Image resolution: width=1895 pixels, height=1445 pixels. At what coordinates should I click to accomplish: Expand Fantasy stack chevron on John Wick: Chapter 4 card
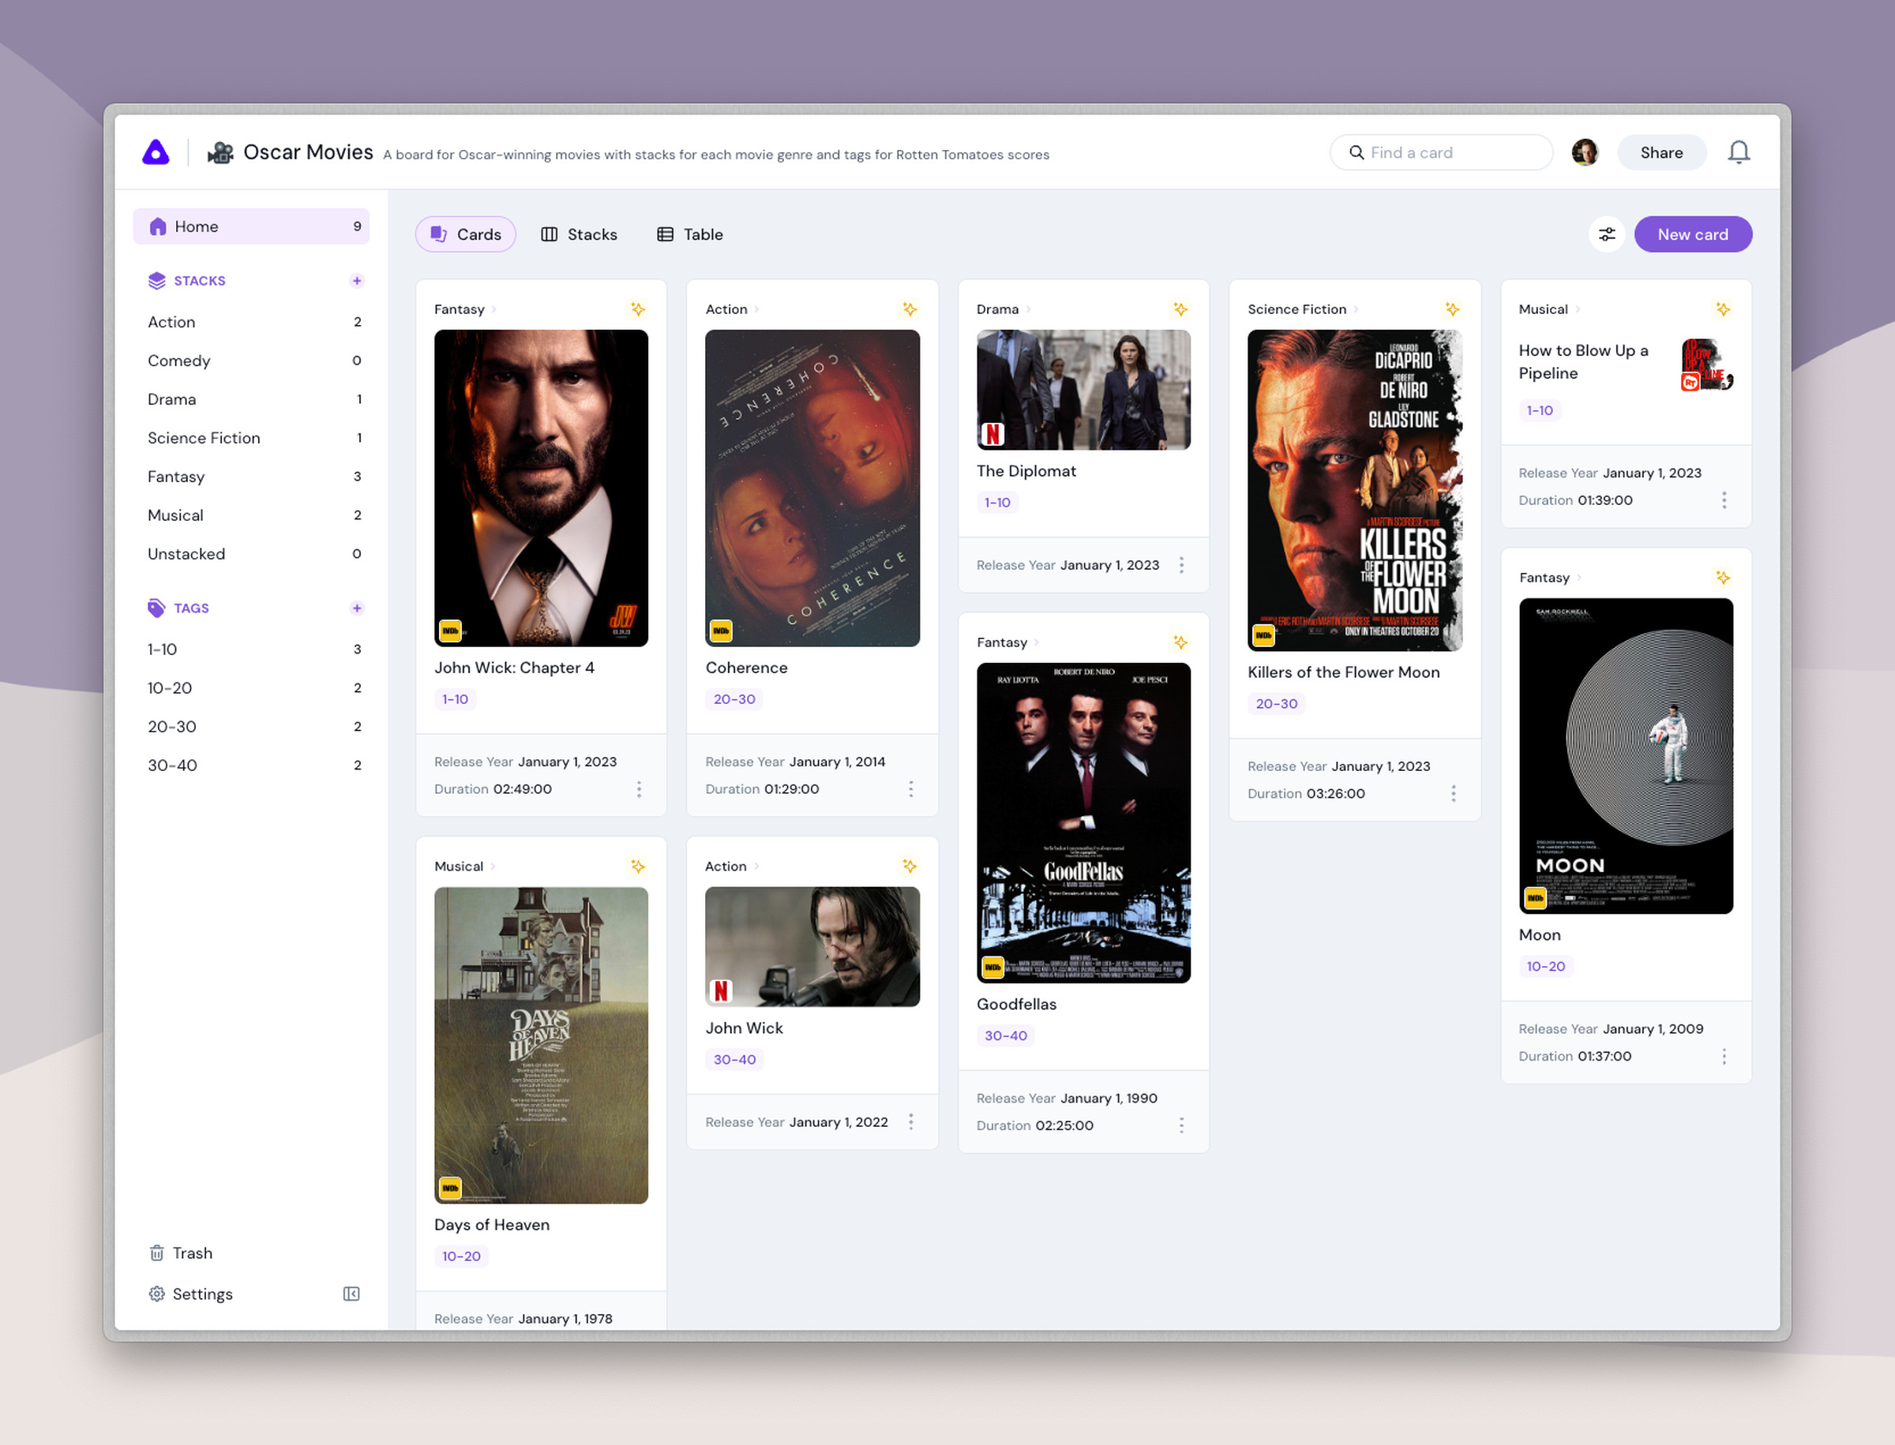tap(494, 309)
